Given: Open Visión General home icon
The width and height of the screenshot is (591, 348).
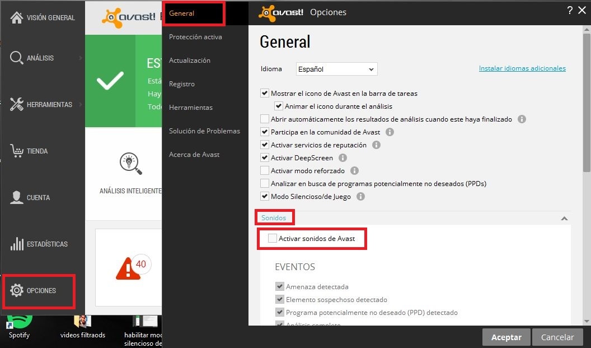Looking at the screenshot, I should 17,17.
